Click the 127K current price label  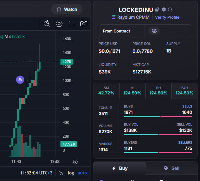click(x=67, y=62)
